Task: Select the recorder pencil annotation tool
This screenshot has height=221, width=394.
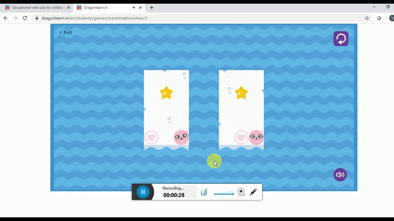Action: (x=253, y=192)
